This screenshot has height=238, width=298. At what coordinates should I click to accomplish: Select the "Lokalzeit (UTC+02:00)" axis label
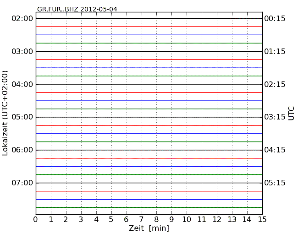click(5, 113)
